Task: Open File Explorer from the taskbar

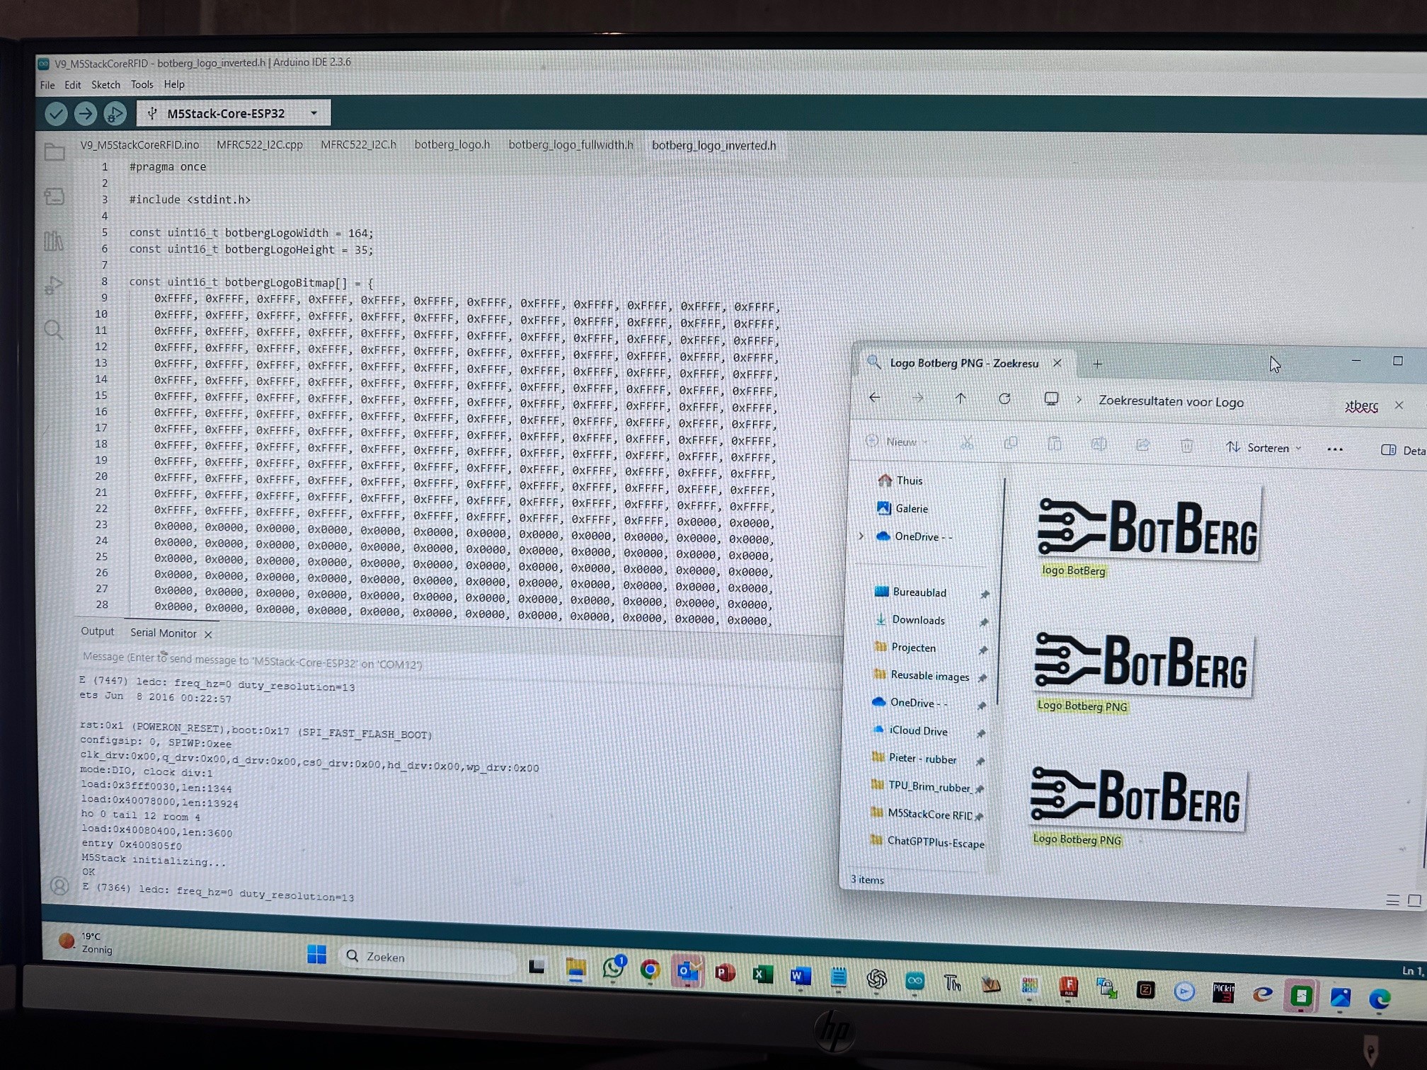Action: [x=576, y=970]
